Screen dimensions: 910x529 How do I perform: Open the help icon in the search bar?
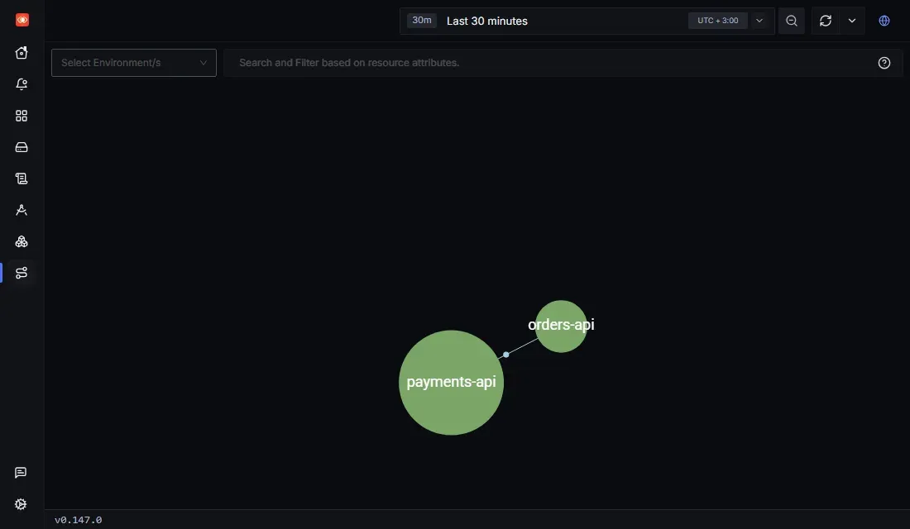coord(884,63)
